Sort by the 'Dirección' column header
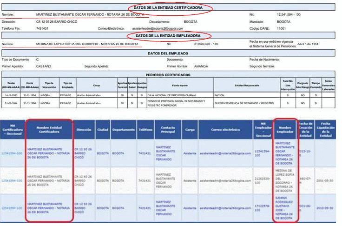 tap(84, 129)
